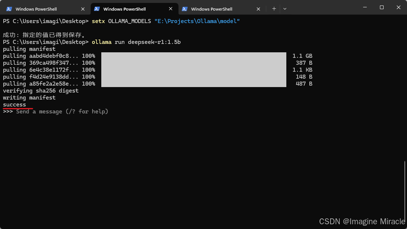Screen dimensions: 407x229
Task: Click the '387 B' size value
Action: click(x=304, y=63)
